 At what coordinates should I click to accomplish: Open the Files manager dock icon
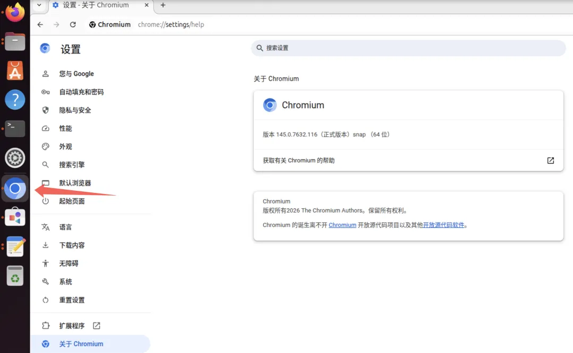point(15,41)
